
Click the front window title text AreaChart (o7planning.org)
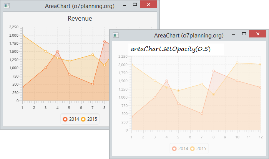[189, 36]
